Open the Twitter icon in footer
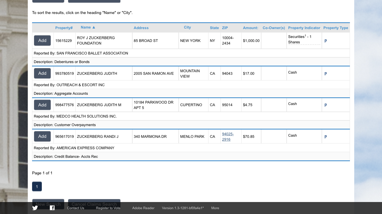382x214 pixels. coord(35,208)
